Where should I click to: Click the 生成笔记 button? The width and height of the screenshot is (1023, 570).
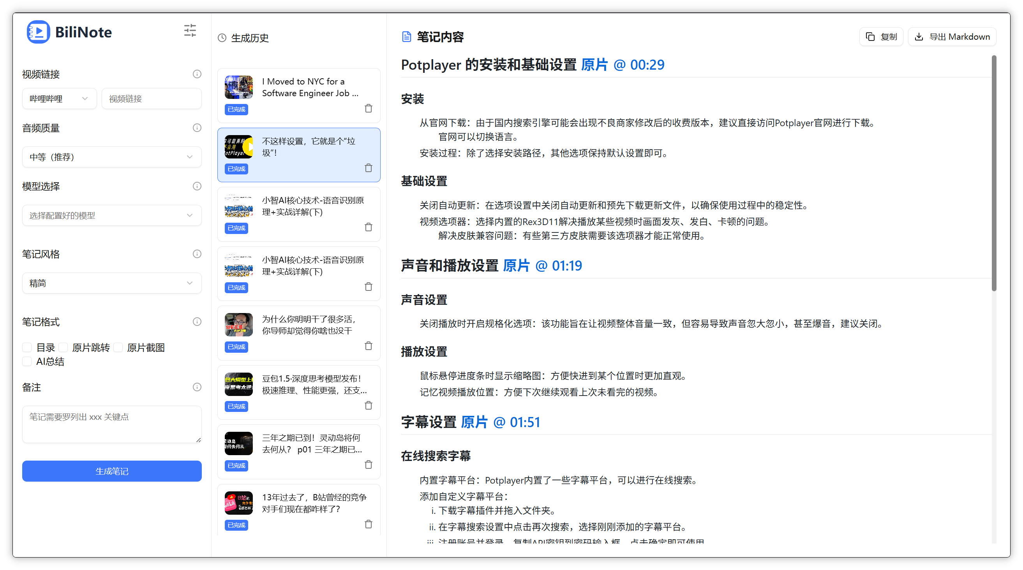point(112,471)
